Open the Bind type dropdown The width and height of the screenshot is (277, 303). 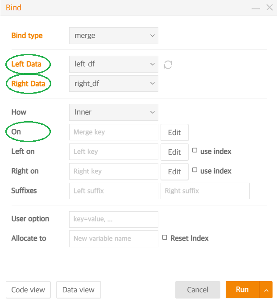[114, 36]
